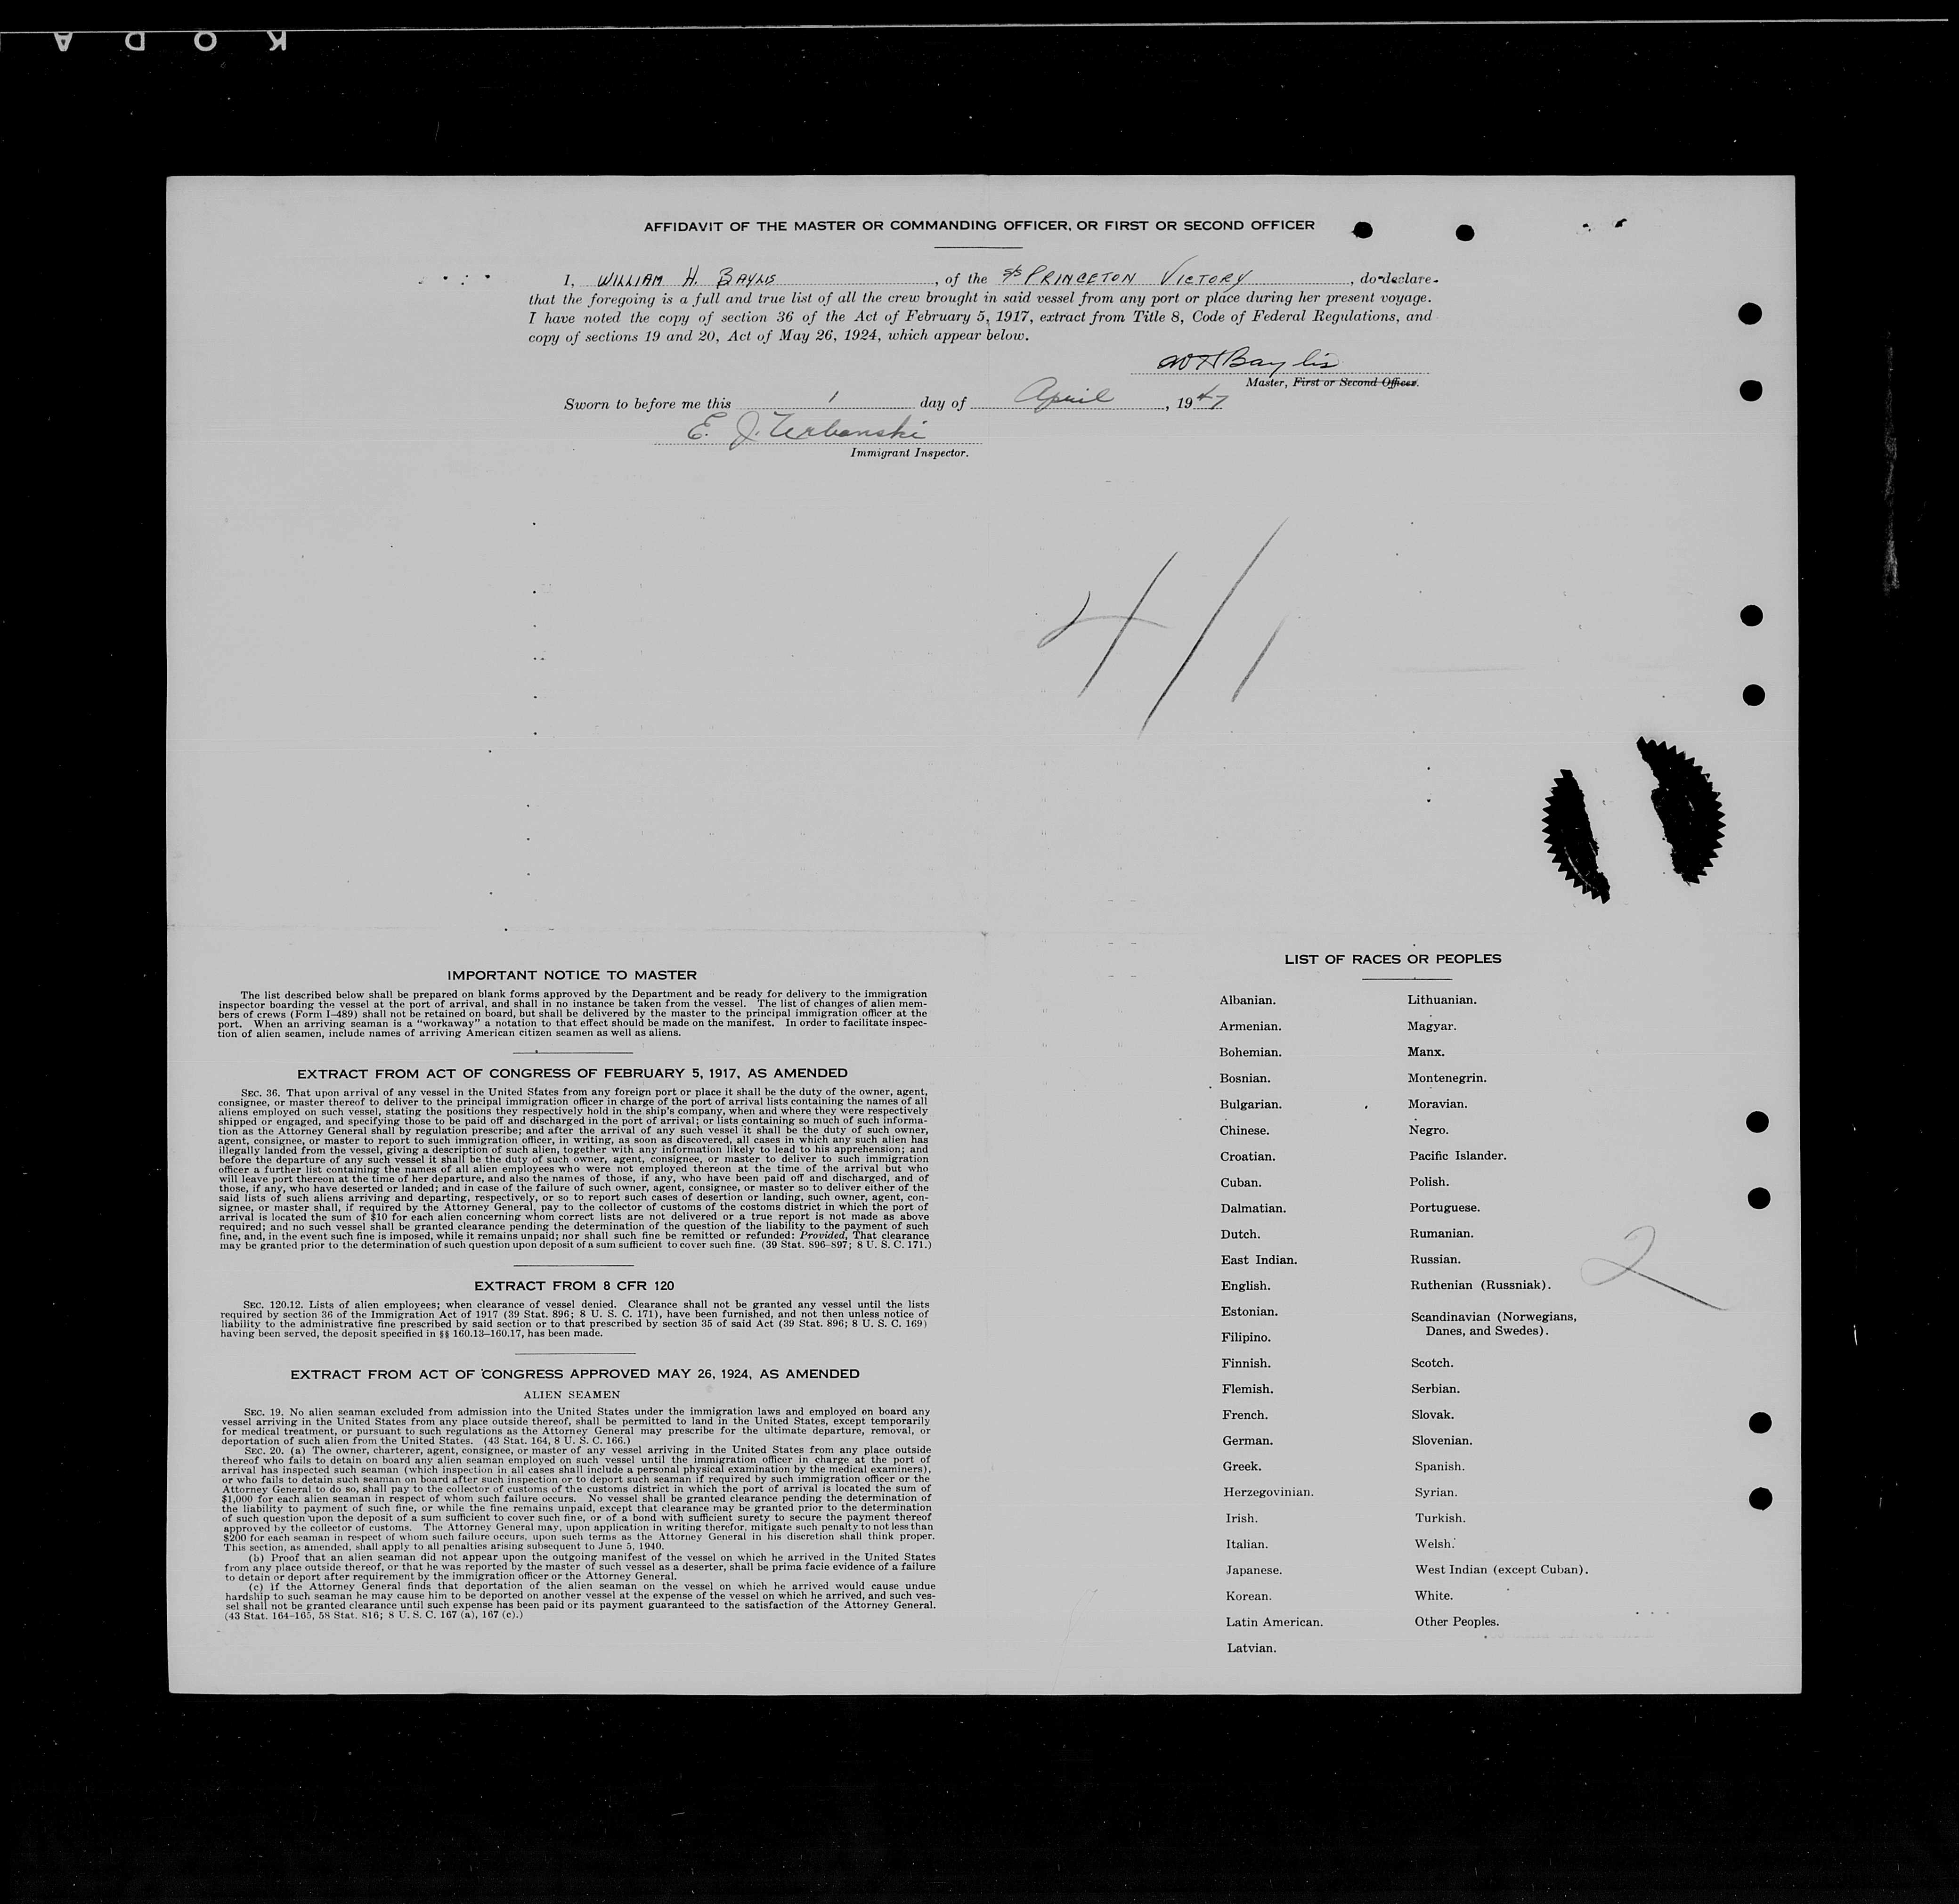Click 'Dalmatian.' entry
The height and width of the screenshot is (1904, 1959).
[x=1253, y=1208]
